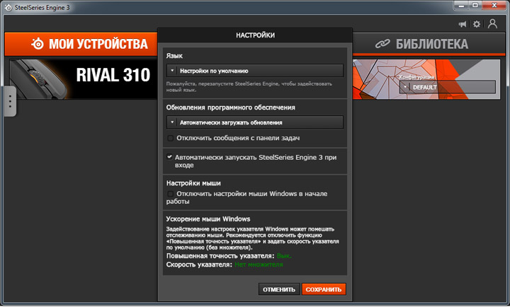
Task: Click the НАСТРОЙКИ dialog title
Action: click(x=255, y=35)
